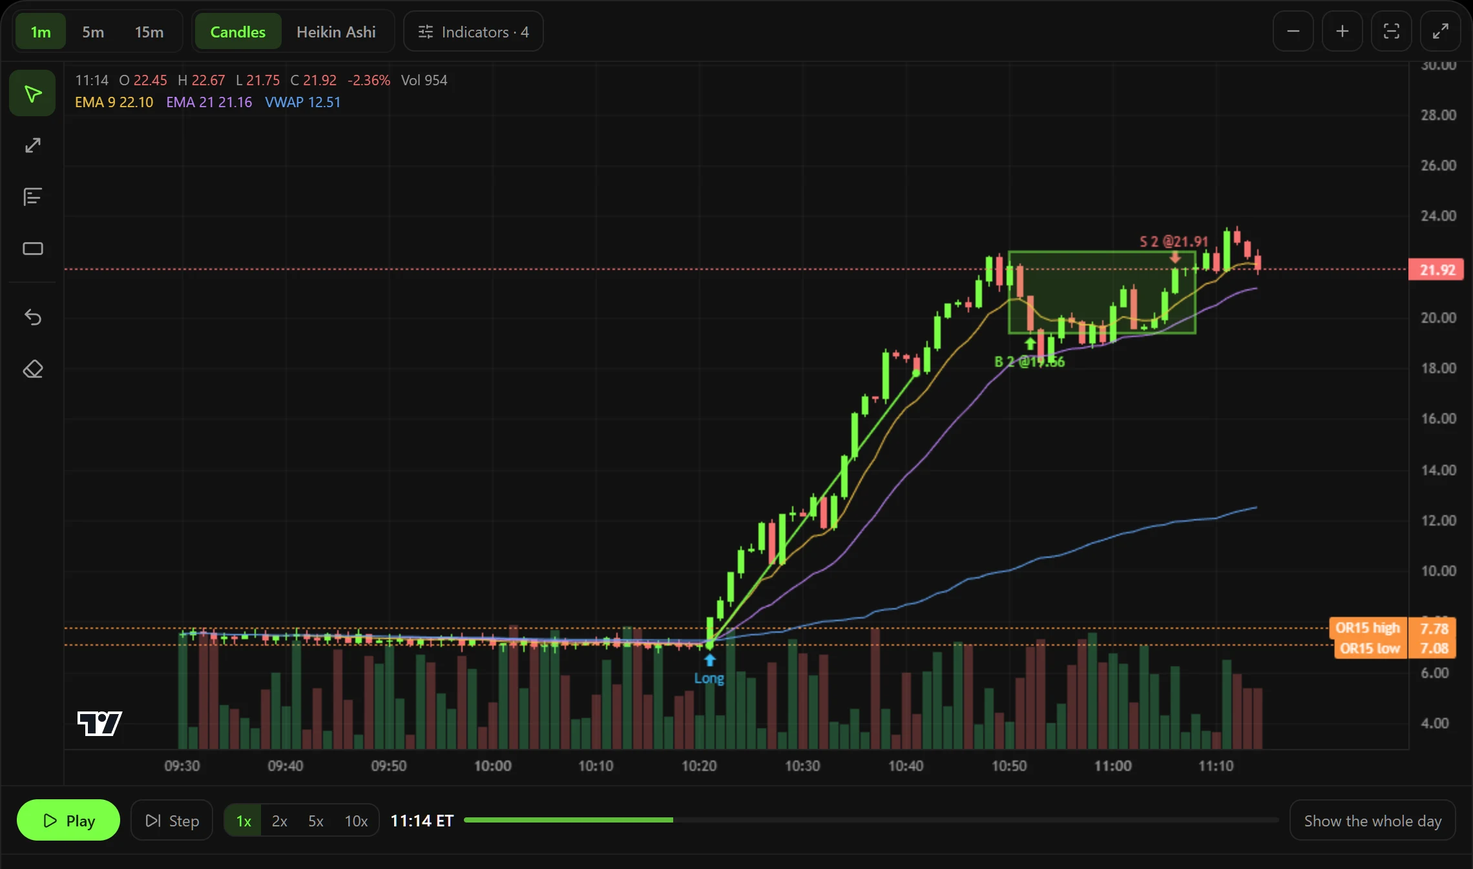
Task: Set playback speed to 5x
Action: tap(315, 821)
